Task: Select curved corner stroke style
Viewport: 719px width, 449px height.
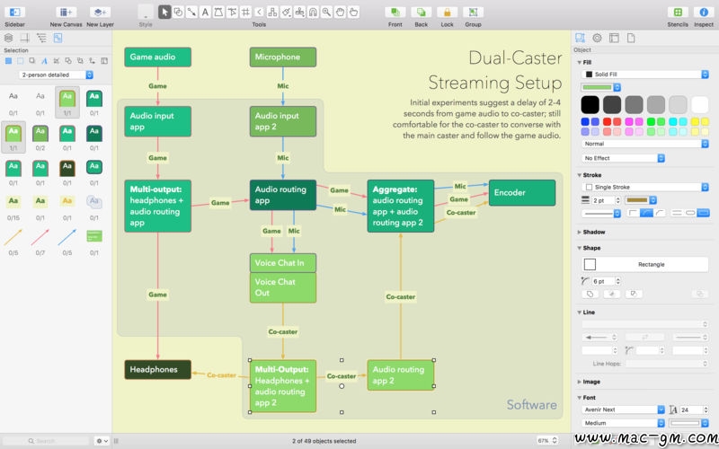Action: pyautogui.click(x=646, y=213)
